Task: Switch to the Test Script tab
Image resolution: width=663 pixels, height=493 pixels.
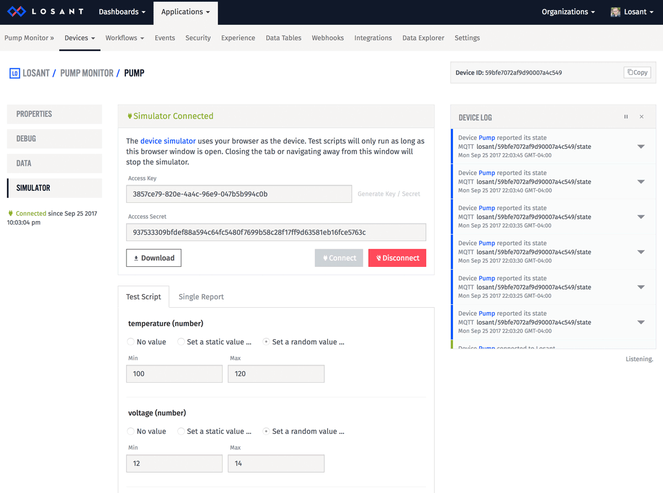Action: click(x=144, y=297)
